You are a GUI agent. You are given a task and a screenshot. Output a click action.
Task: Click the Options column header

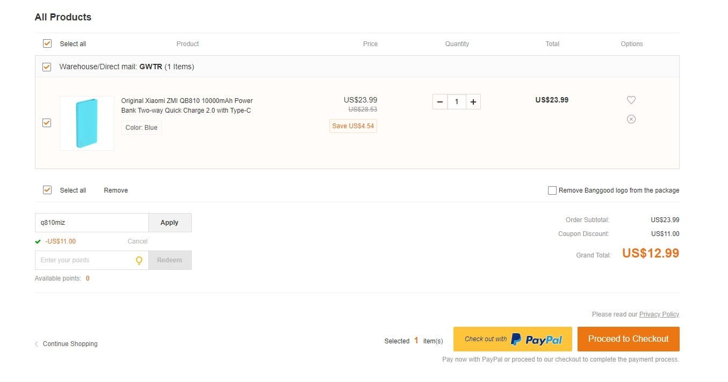(x=632, y=44)
